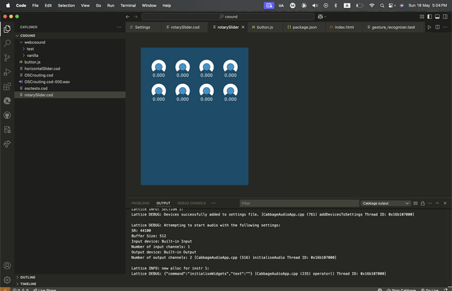Image resolution: width=452 pixels, height=291 pixels.
Task: Switch to the gesture_recognizer.task tab
Action: [x=393, y=27]
